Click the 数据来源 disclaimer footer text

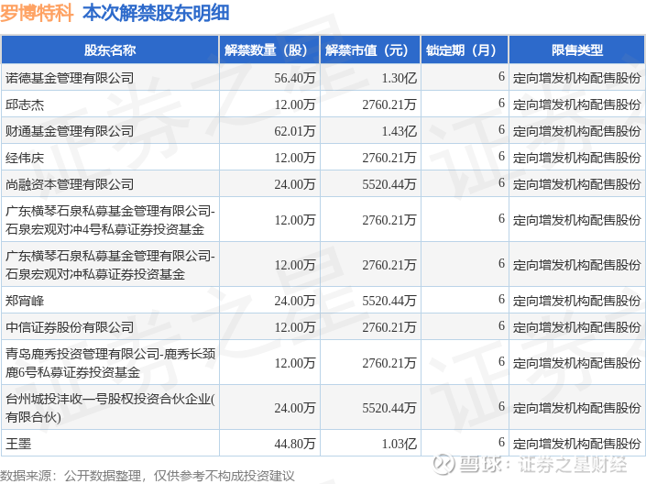coord(148,476)
